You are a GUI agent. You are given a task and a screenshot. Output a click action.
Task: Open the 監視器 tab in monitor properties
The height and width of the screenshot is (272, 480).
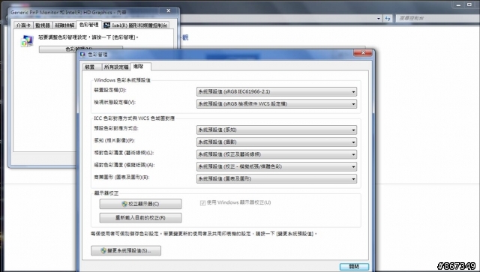tap(43, 25)
